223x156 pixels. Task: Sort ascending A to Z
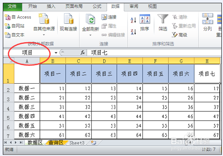click(133, 20)
